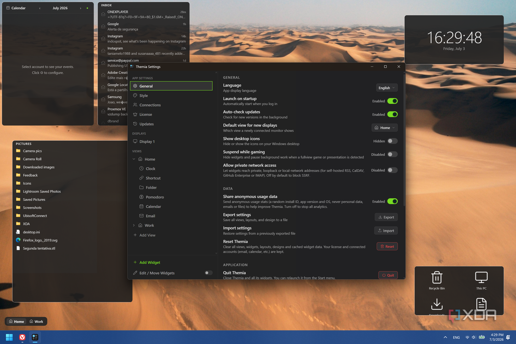
Task: Open the Google security alert email
Action: [x=144, y=27]
